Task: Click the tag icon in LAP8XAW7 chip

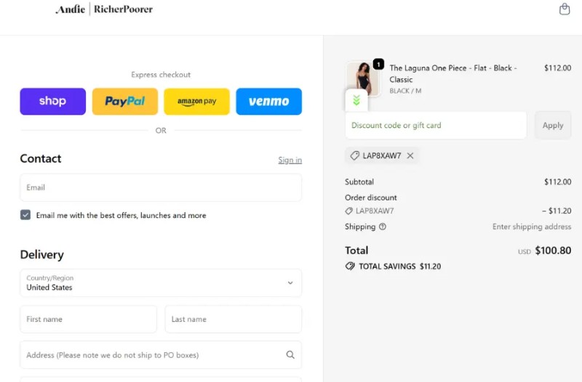Action: pos(355,155)
